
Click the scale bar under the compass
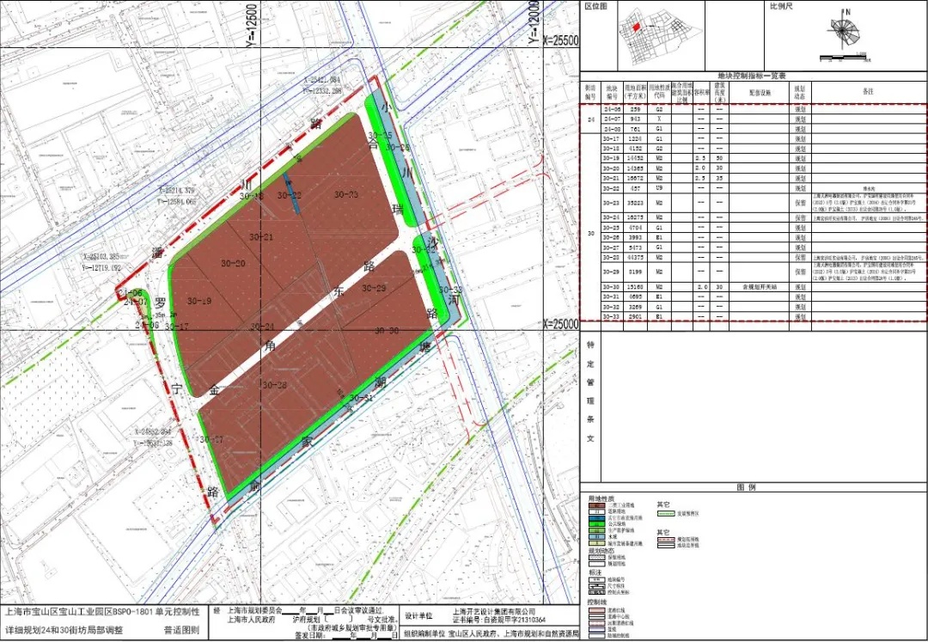pyautogui.click(x=844, y=58)
